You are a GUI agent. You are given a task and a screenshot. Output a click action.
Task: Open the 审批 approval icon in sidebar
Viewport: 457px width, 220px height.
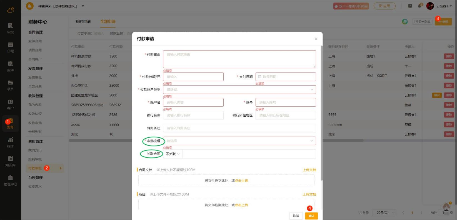10,28
